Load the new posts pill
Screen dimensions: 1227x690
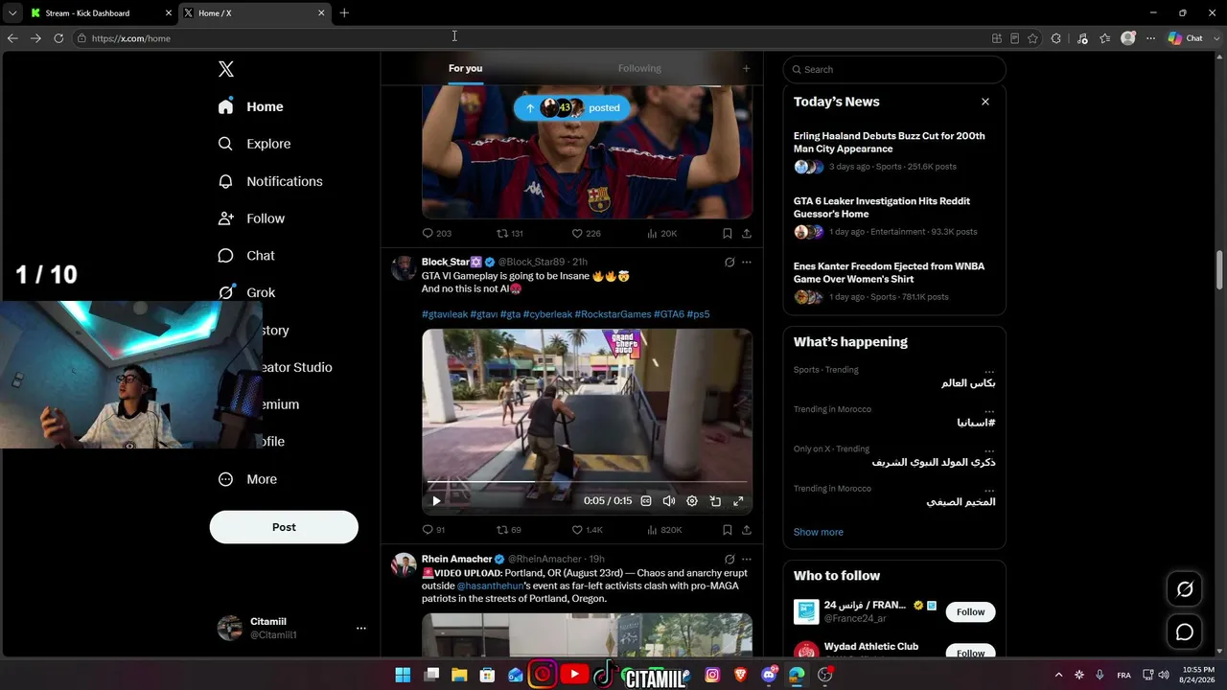pos(571,107)
